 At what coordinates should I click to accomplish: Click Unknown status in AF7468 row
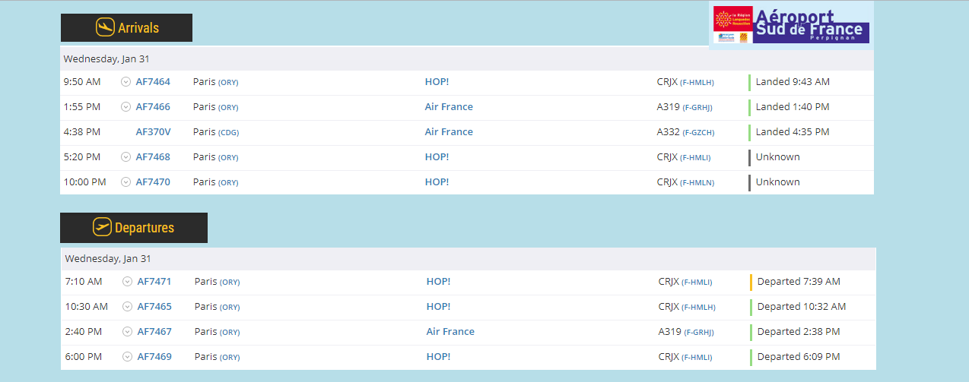778,157
